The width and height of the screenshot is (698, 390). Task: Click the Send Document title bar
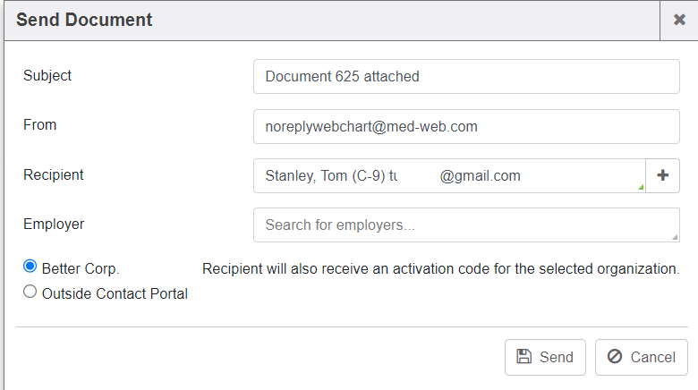click(x=268, y=20)
